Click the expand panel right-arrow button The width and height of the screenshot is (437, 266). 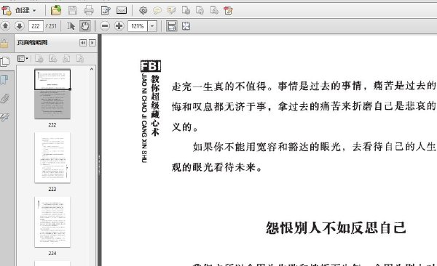click(x=92, y=43)
